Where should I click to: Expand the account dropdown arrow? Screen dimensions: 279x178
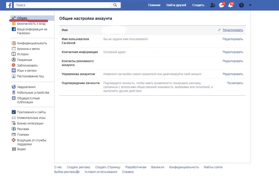pyautogui.click(x=250, y=5)
